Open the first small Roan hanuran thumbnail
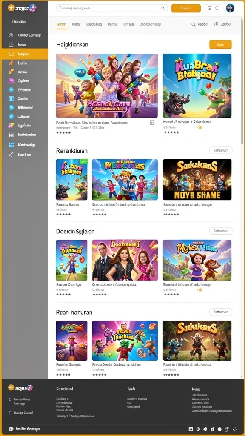Viewport: 245px width, 436px height. [x=71, y=341]
